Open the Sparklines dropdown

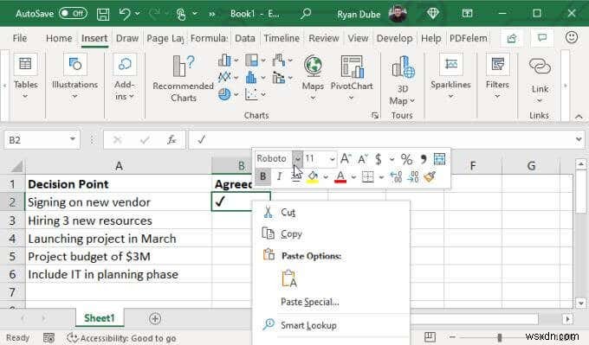click(x=450, y=77)
